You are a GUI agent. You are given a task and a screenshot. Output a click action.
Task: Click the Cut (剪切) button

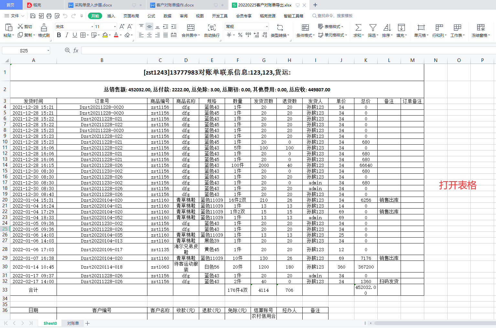click(x=25, y=26)
